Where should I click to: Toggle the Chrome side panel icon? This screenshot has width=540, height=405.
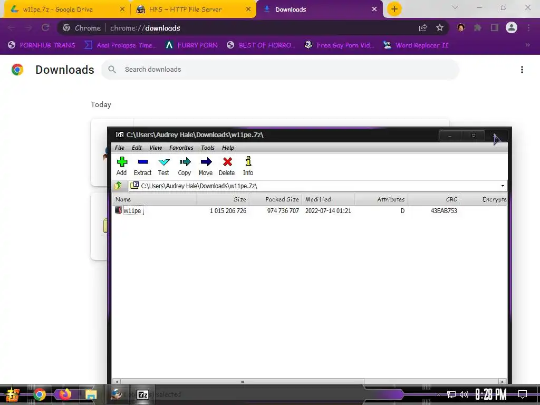(495, 27)
